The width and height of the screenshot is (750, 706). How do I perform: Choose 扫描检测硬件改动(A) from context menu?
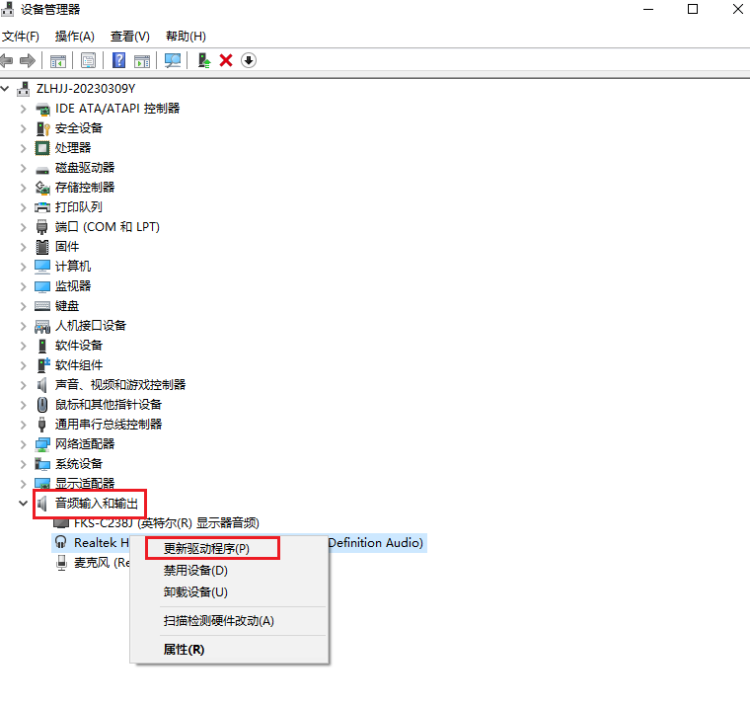click(219, 621)
